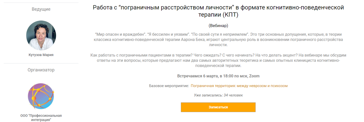Click "поведенческой терапии." ending the second paragraph
The image size is (364, 122).
click(218, 66)
